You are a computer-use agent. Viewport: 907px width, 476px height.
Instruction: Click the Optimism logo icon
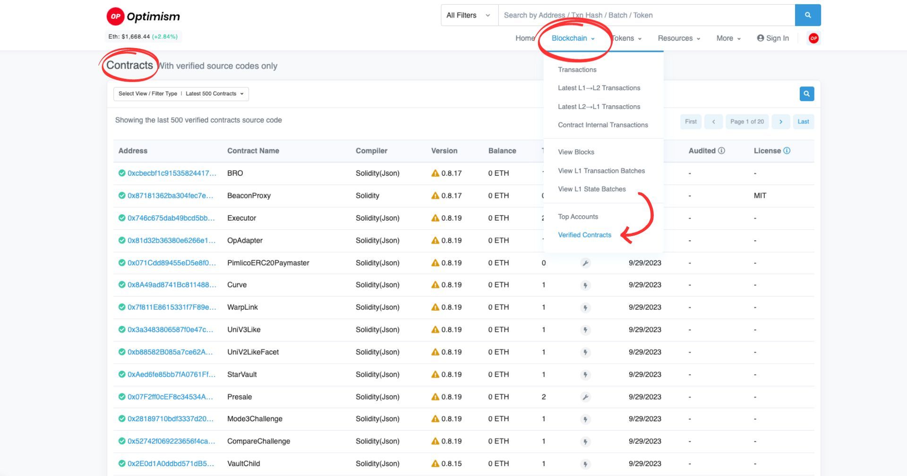(x=115, y=16)
